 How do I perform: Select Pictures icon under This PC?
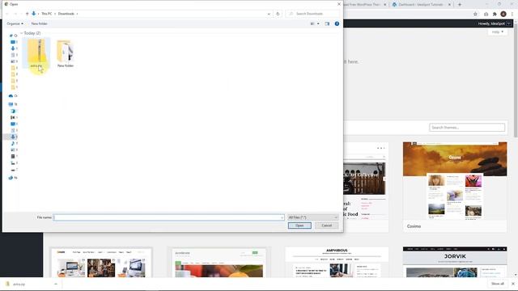coord(13,150)
